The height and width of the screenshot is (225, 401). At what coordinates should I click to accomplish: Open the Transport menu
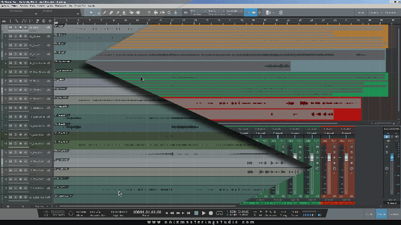(61, 6)
